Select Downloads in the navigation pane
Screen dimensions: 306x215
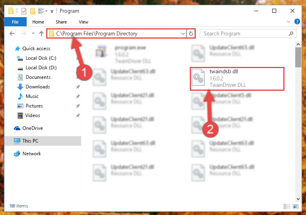[38, 87]
